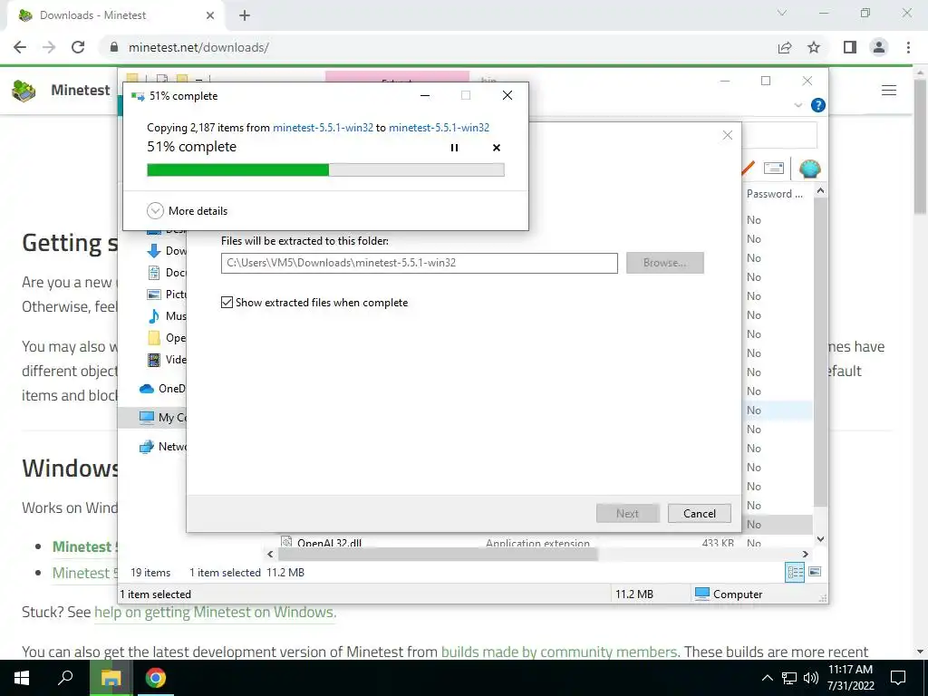Open builds made by community members link
The width and height of the screenshot is (928, 696).
click(x=559, y=652)
